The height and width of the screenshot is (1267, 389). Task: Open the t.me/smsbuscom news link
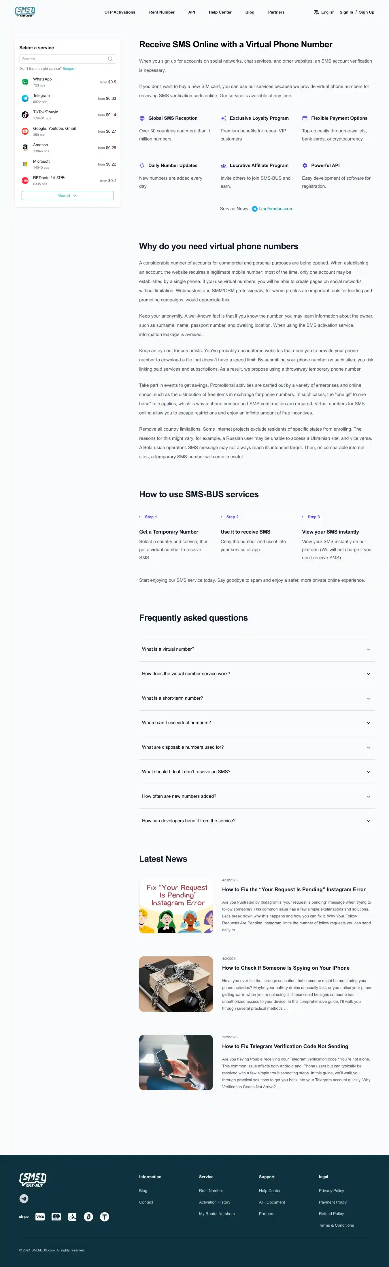(275, 209)
